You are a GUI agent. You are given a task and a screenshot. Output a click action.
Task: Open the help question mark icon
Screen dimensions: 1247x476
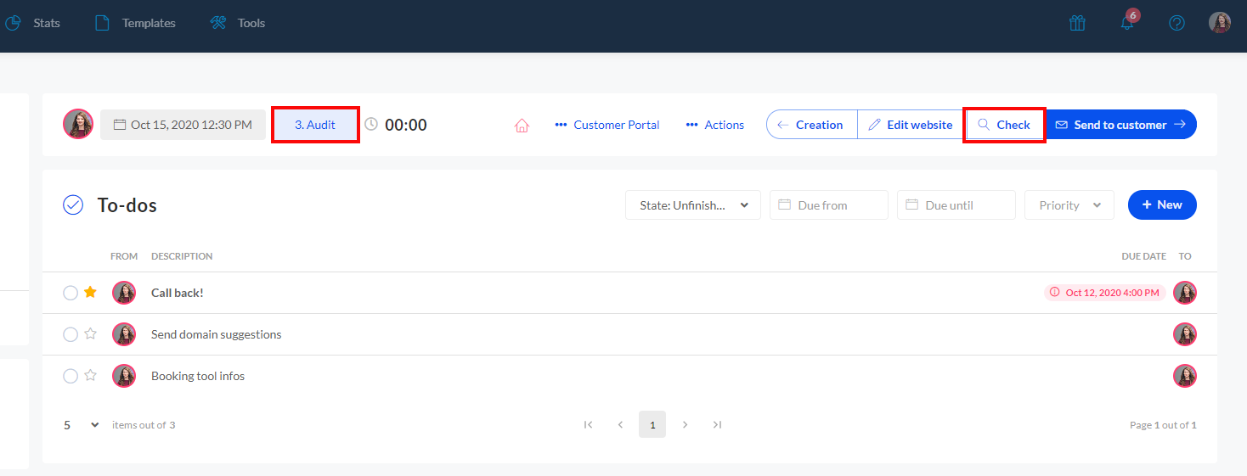pyautogui.click(x=1176, y=23)
